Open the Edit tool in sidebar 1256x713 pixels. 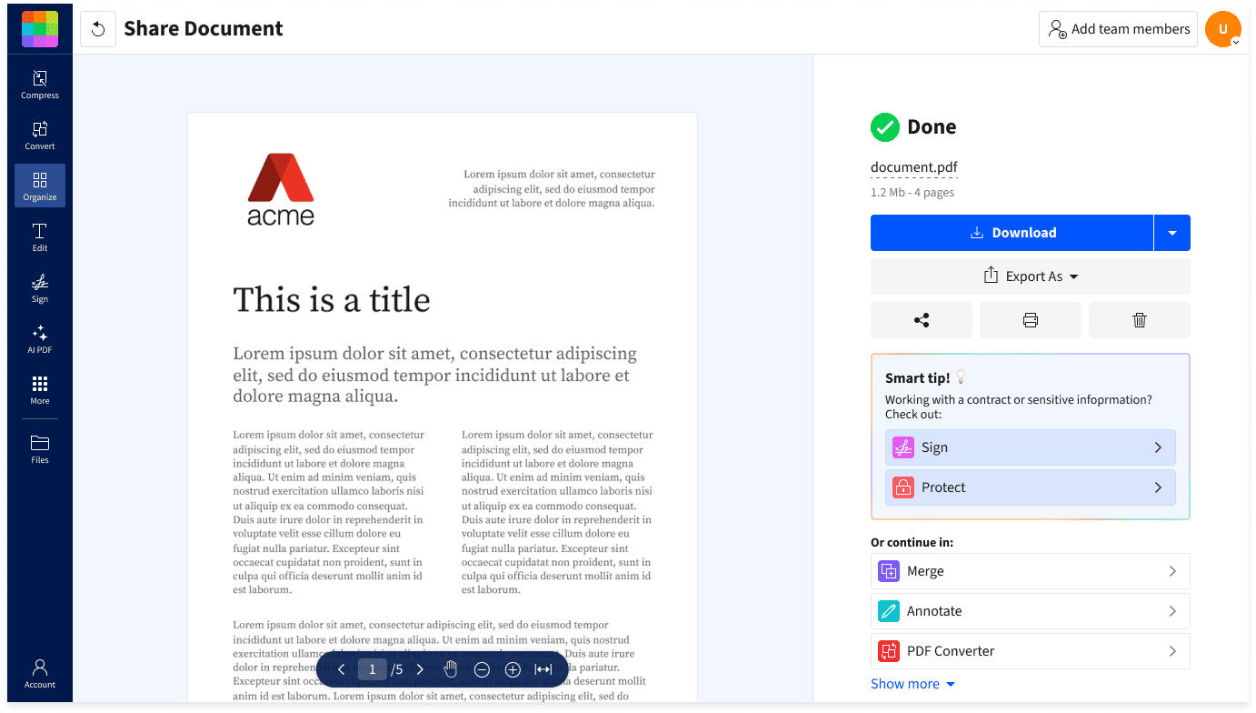[40, 237]
